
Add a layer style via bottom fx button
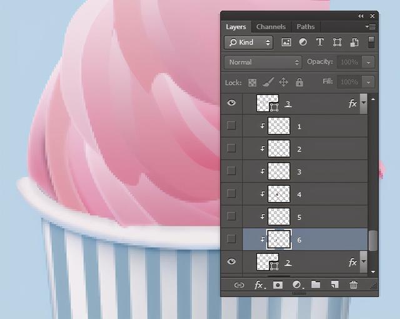[x=259, y=285]
